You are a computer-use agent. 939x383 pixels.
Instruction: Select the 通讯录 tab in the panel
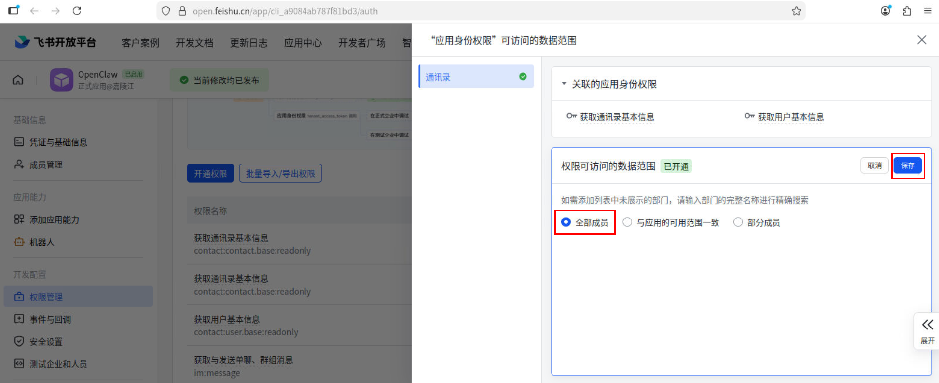click(476, 77)
